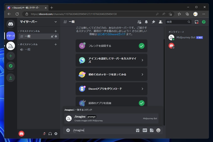This screenshot has height=142, width=213.
Task: Download apps icon in server sidebar
Action: (x=11, y=78)
